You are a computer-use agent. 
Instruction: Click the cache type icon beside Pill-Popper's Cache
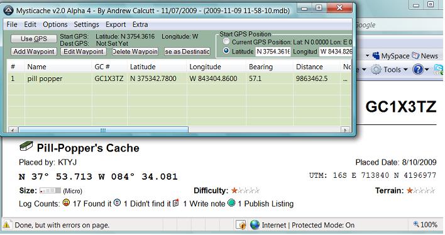point(26,146)
